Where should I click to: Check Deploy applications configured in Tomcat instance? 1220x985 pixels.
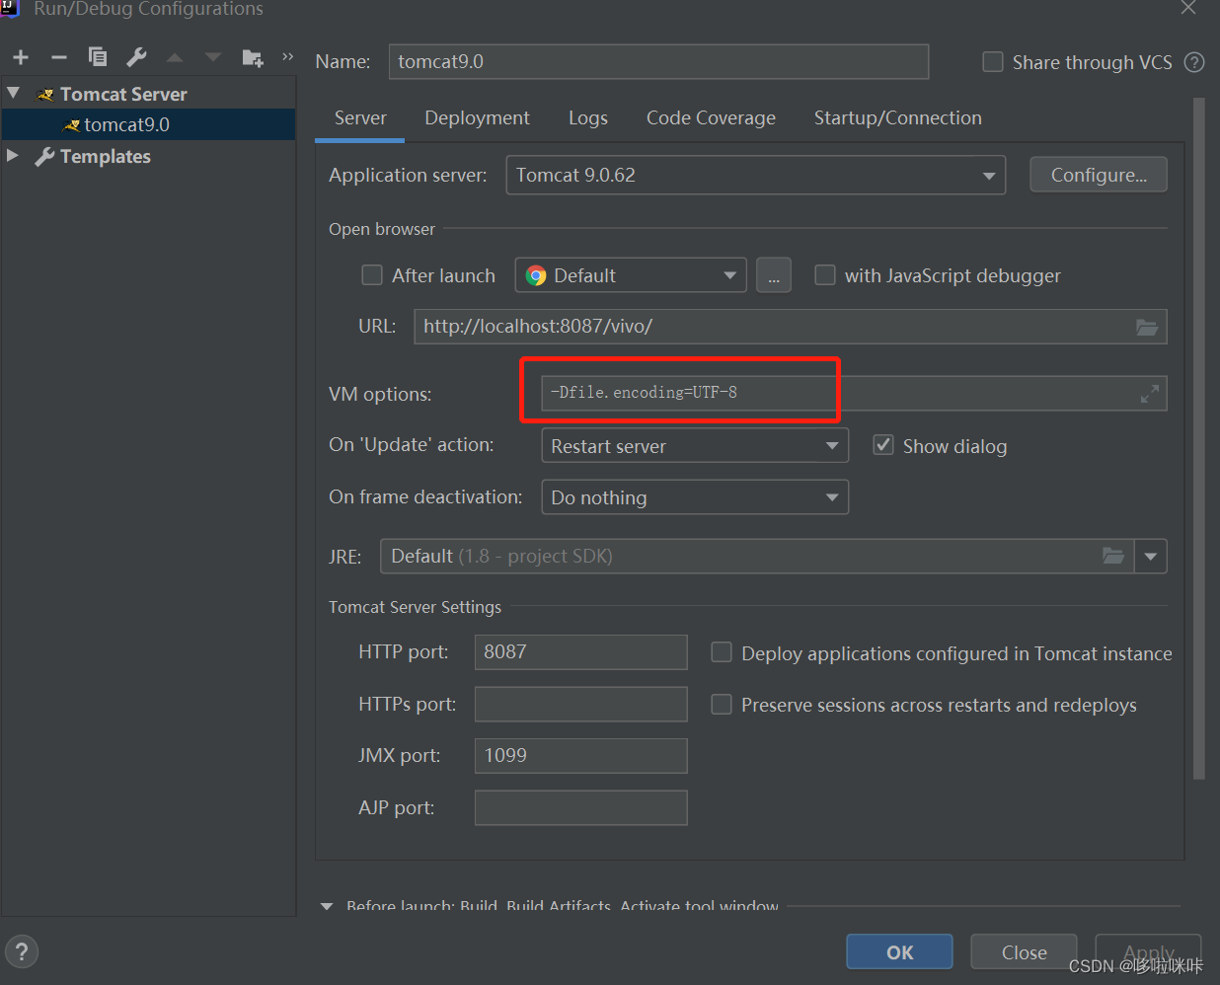(722, 652)
